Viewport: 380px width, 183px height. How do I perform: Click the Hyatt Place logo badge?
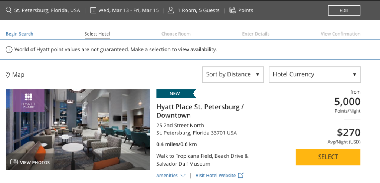[x=29, y=101]
